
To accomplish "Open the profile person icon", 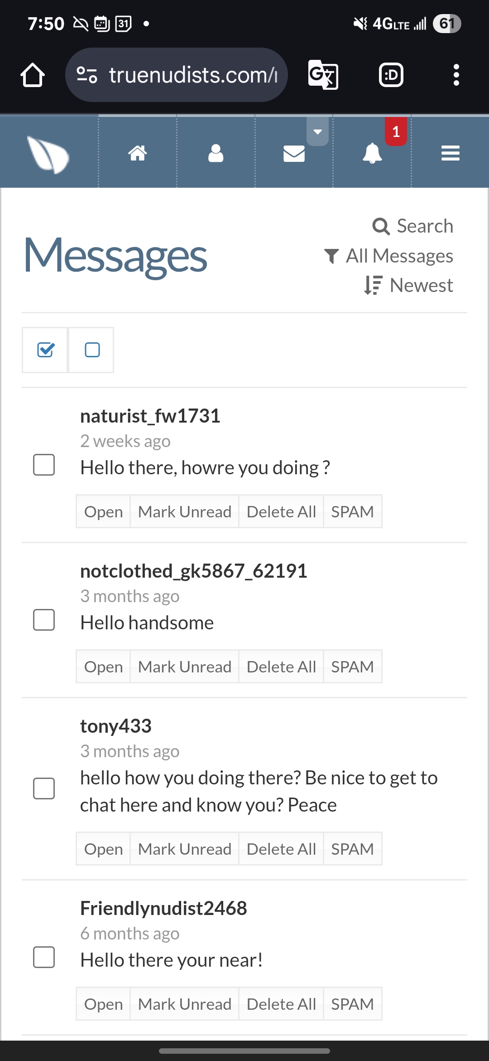I will point(216,153).
